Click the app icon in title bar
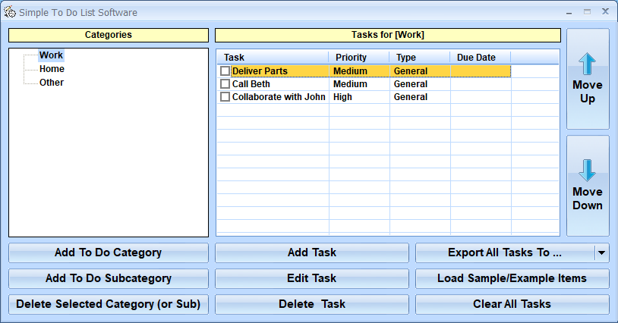This screenshot has height=323, width=618. coord(10,12)
